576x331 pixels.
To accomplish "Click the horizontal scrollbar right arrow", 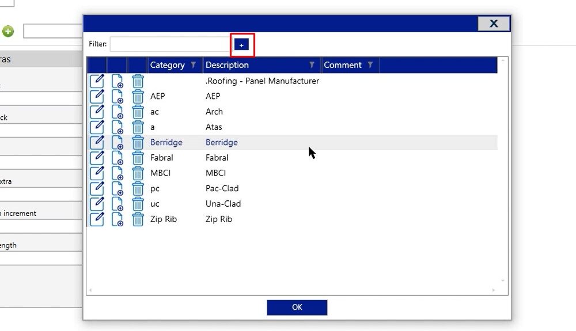I will point(494,290).
